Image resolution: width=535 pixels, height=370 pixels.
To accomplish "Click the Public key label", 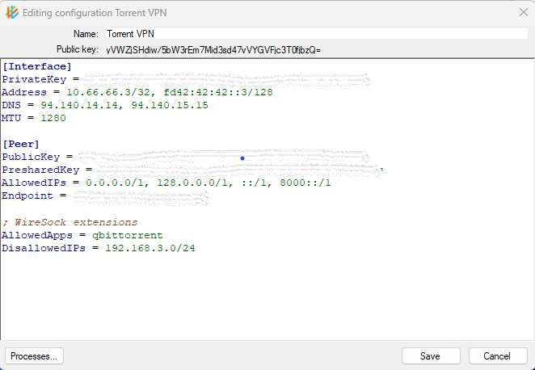I will point(78,50).
